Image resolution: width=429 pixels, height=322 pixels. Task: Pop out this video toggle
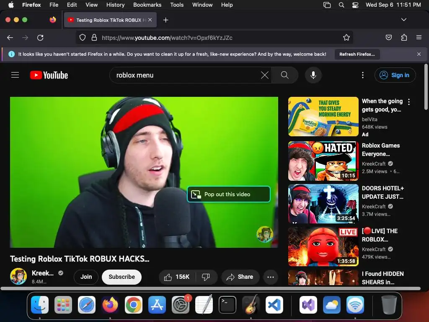[x=229, y=194]
